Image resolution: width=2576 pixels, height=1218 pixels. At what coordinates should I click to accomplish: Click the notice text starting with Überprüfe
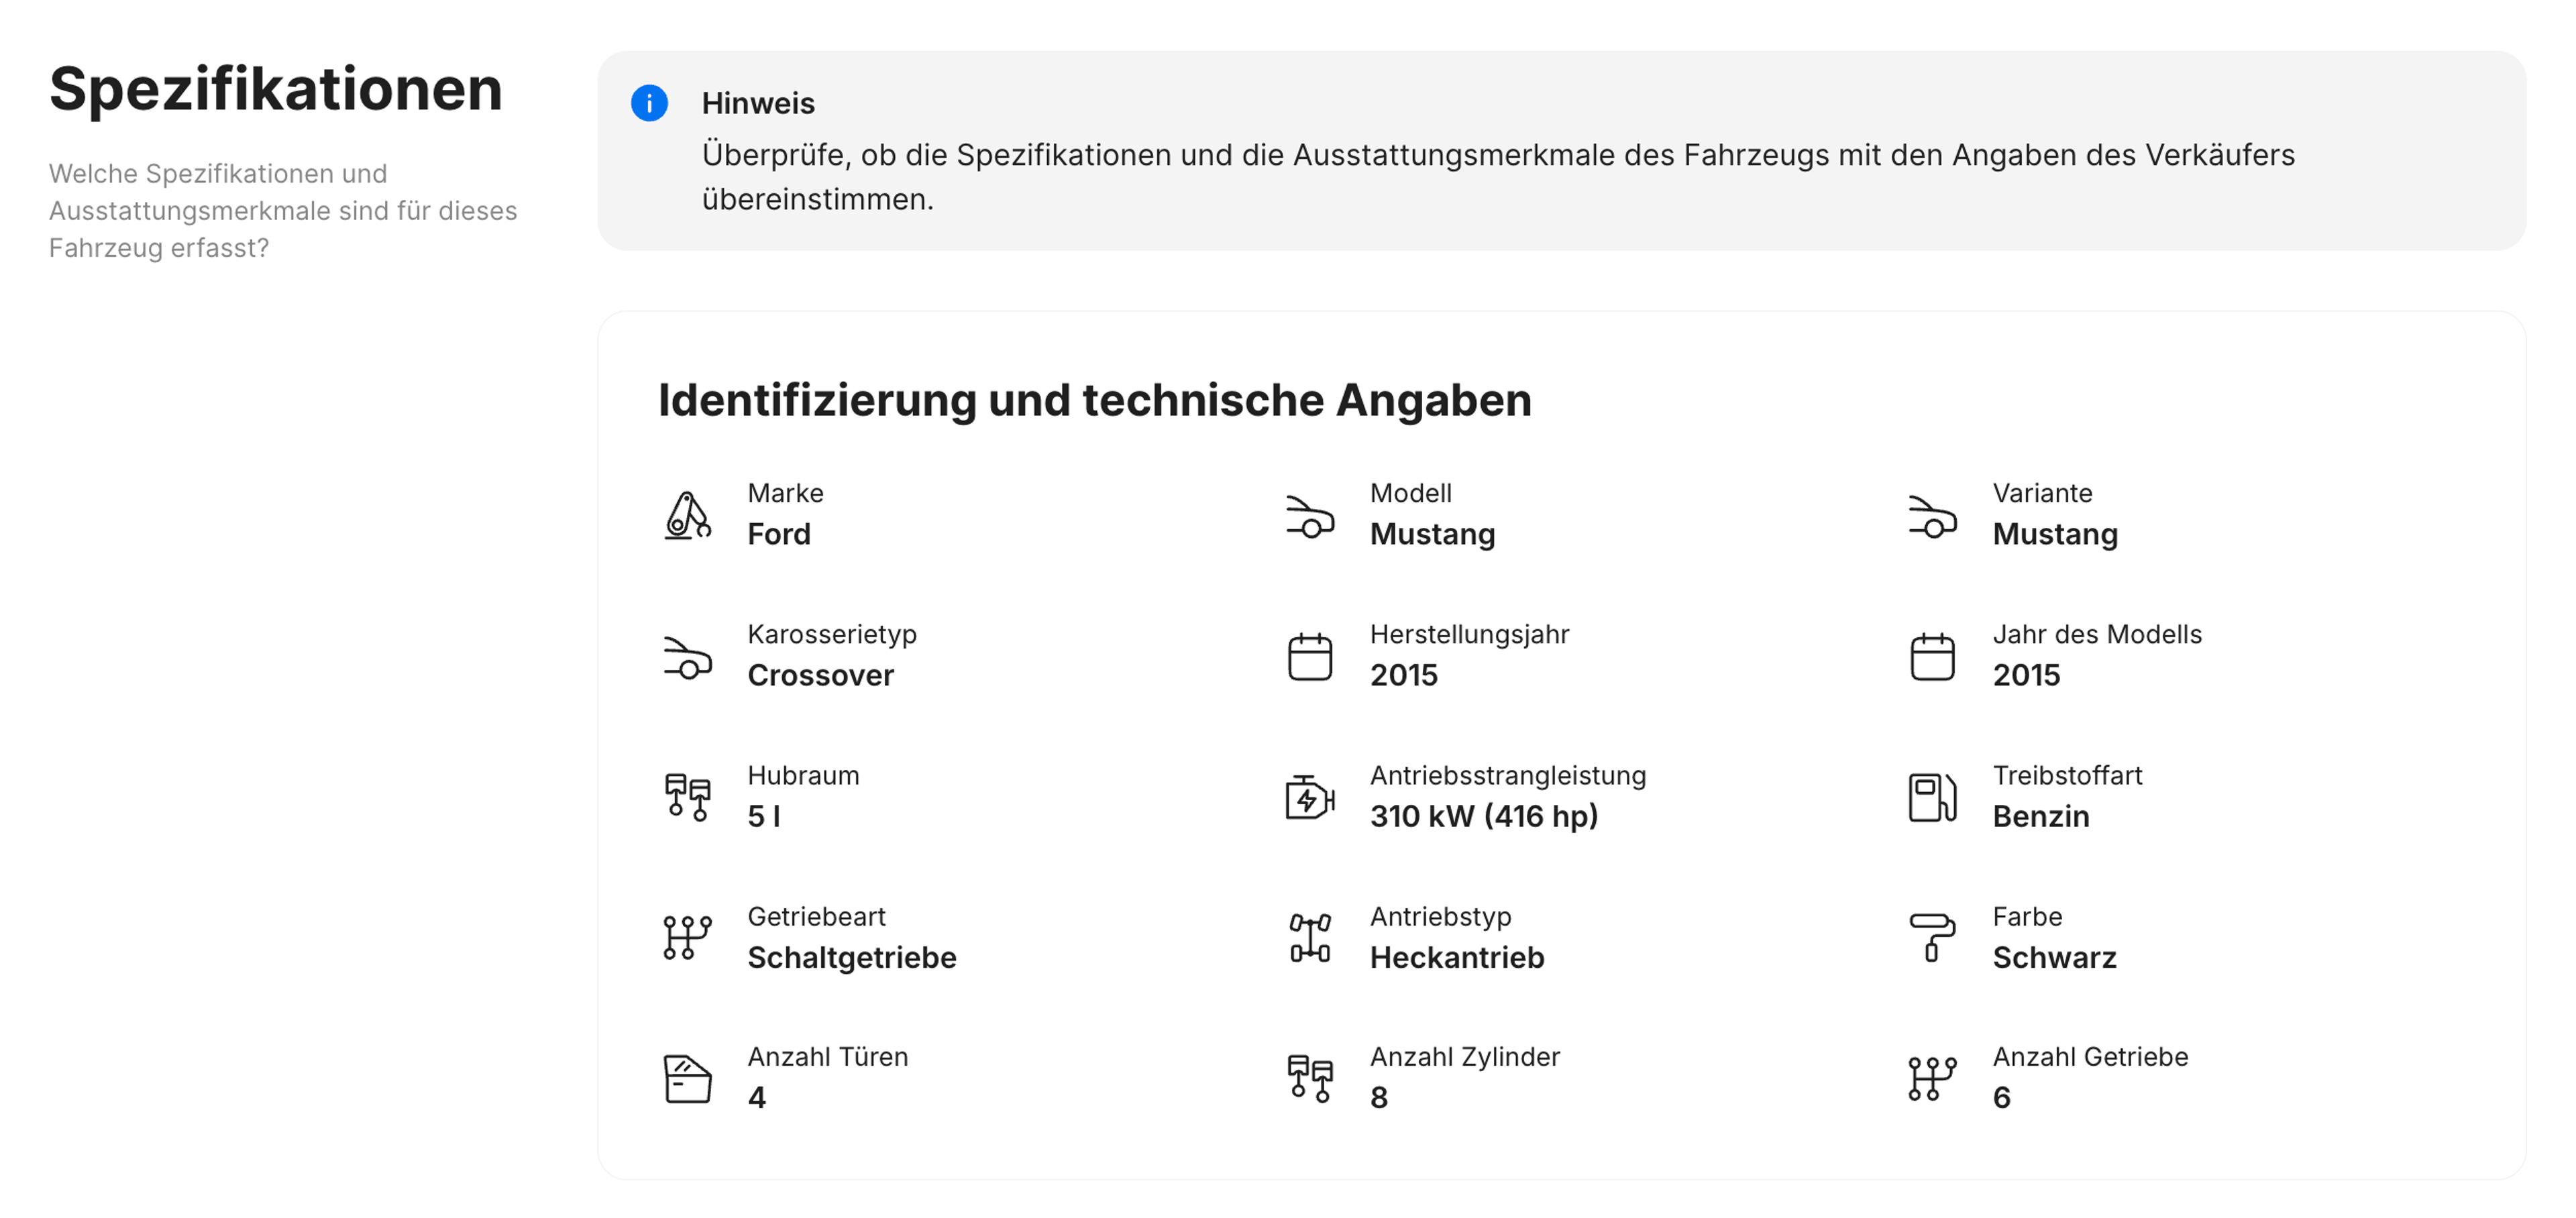click(1498, 177)
